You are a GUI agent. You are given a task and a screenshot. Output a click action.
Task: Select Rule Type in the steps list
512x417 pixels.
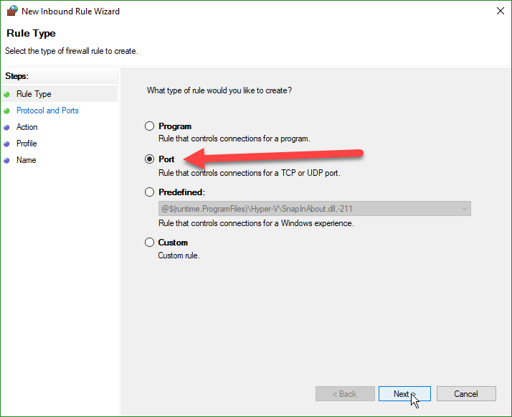pyautogui.click(x=34, y=94)
